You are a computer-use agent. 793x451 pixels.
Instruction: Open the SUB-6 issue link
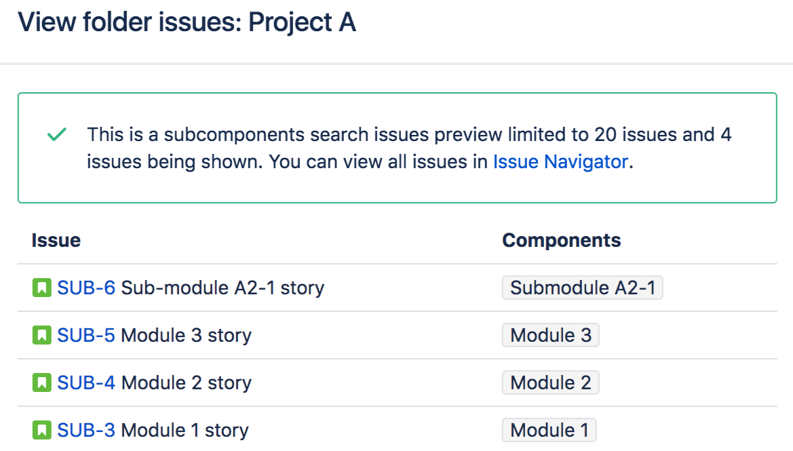point(86,288)
